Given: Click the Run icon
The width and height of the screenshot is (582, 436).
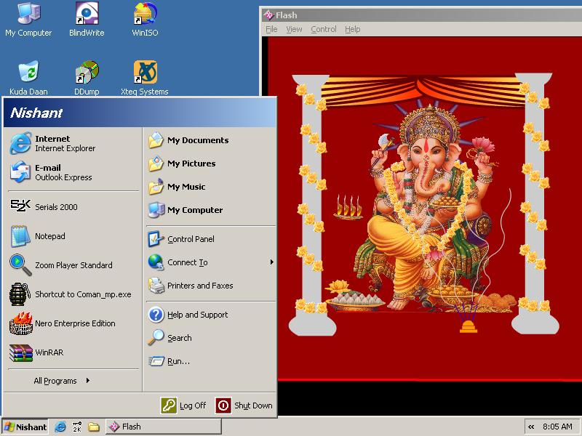Looking at the screenshot, I should (x=156, y=361).
